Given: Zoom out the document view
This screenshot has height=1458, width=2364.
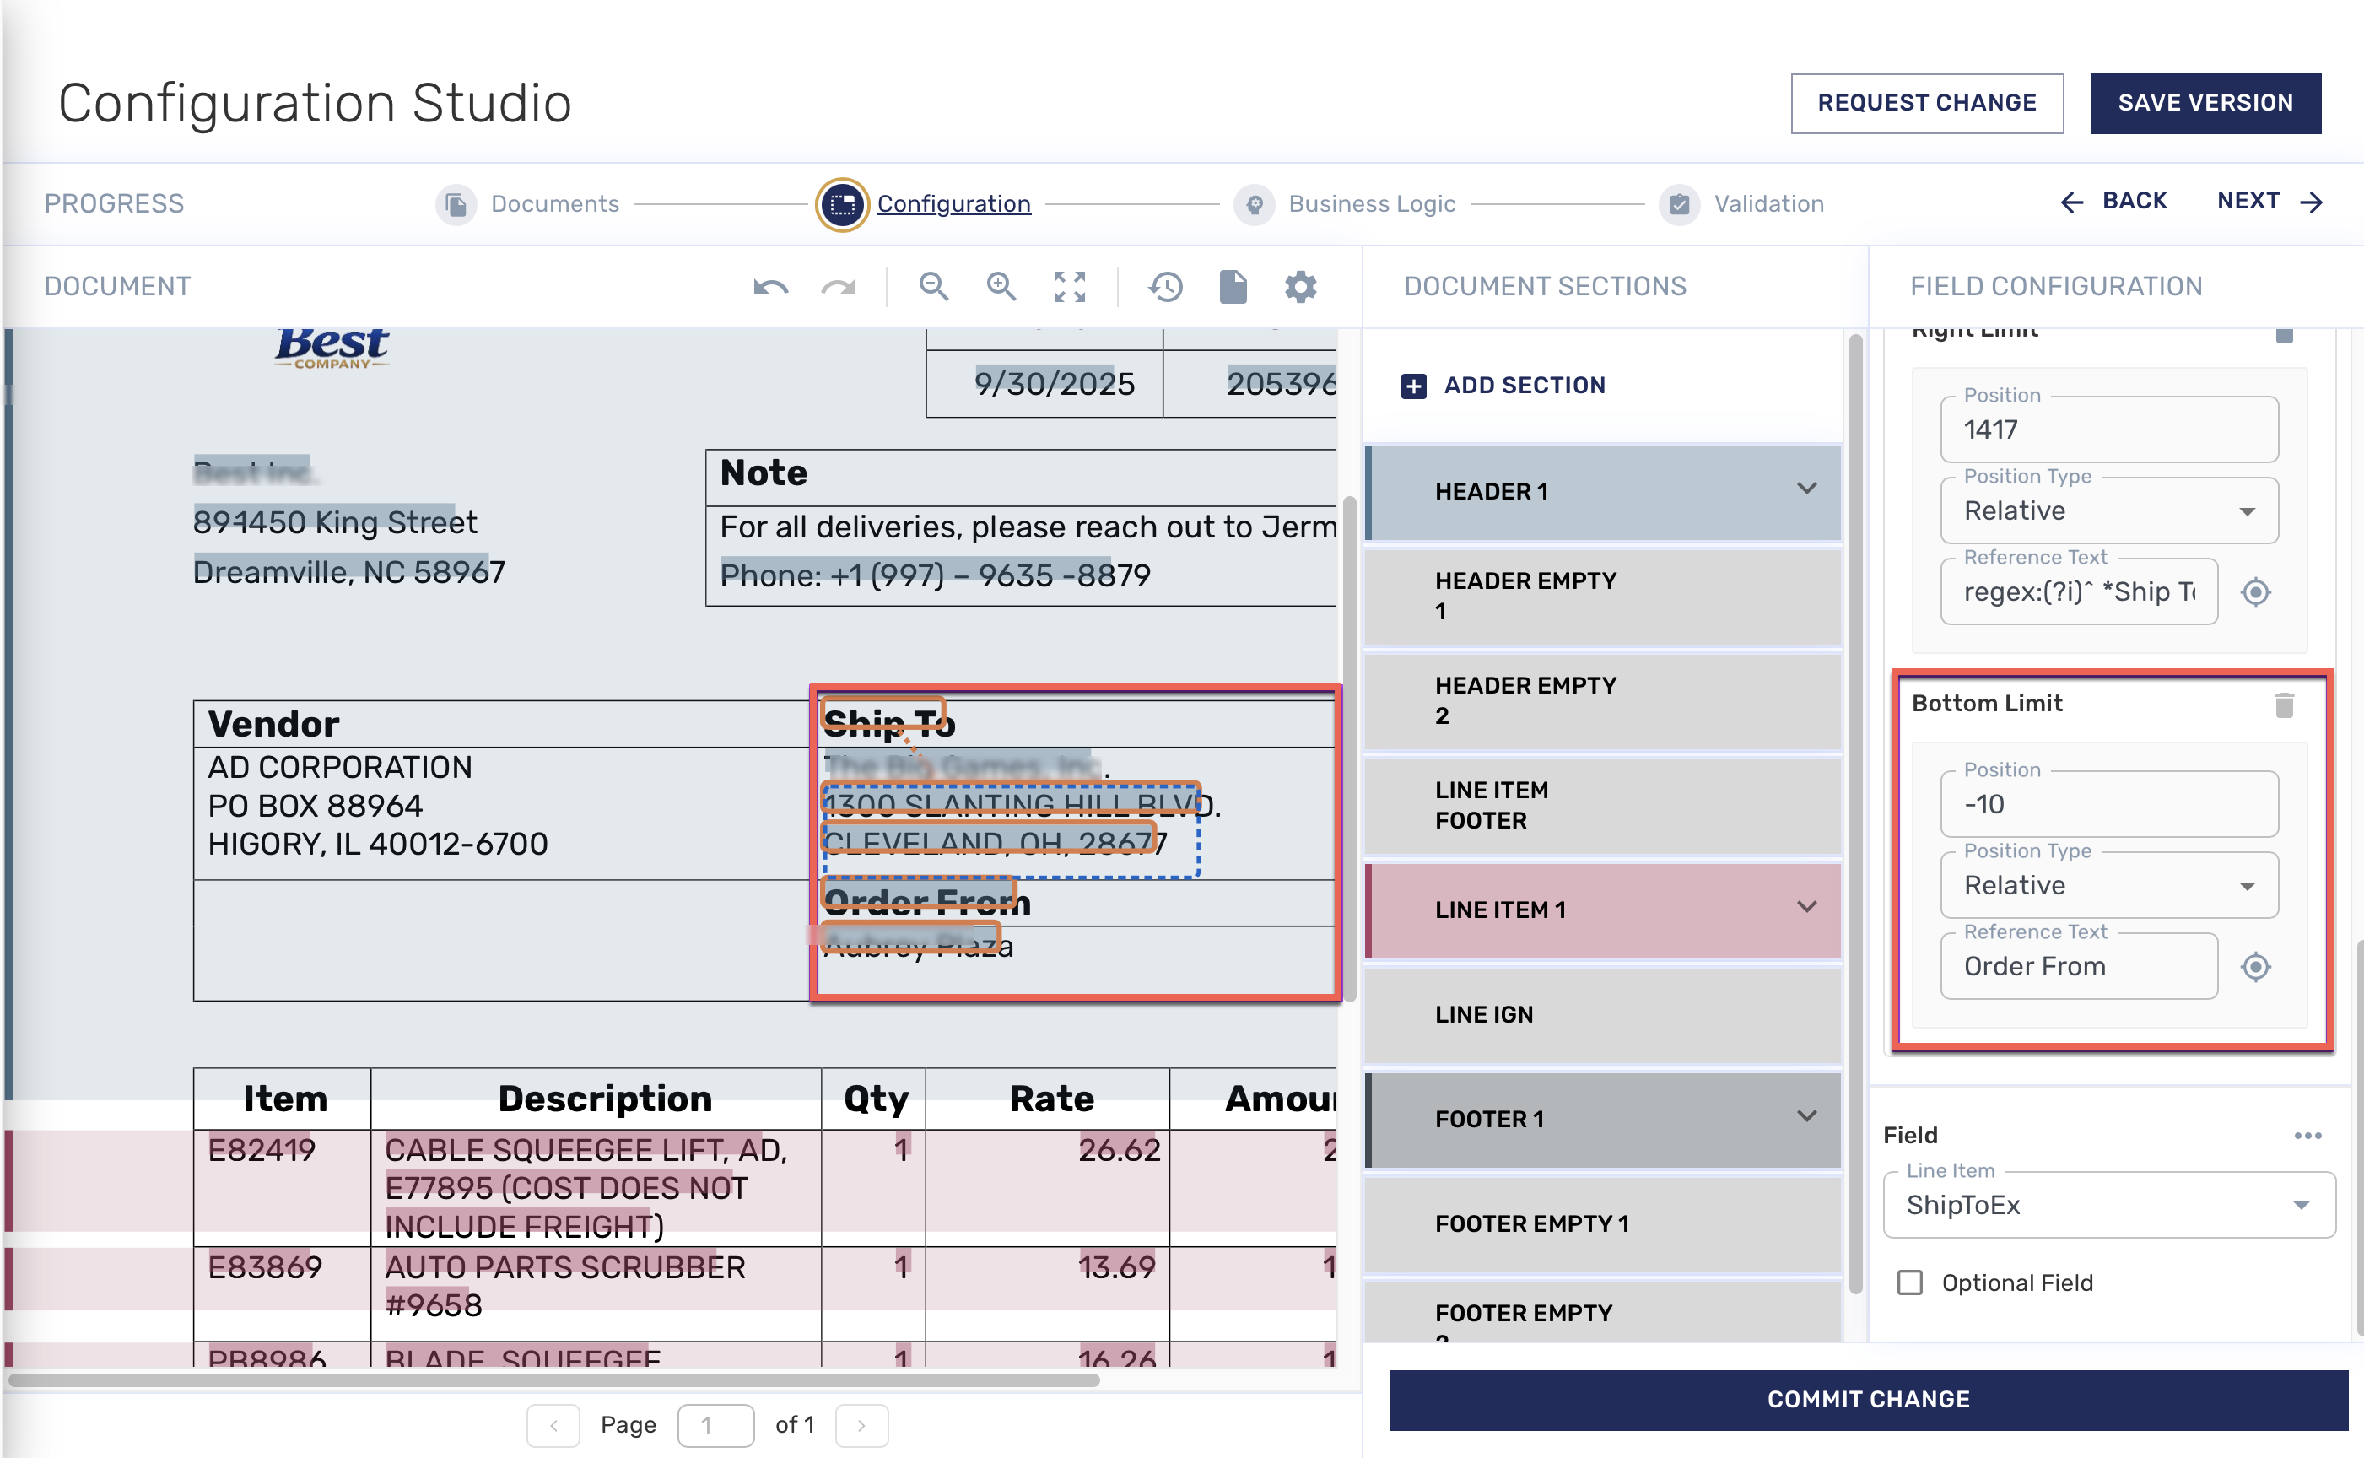Looking at the screenshot, I should [932, 286].
